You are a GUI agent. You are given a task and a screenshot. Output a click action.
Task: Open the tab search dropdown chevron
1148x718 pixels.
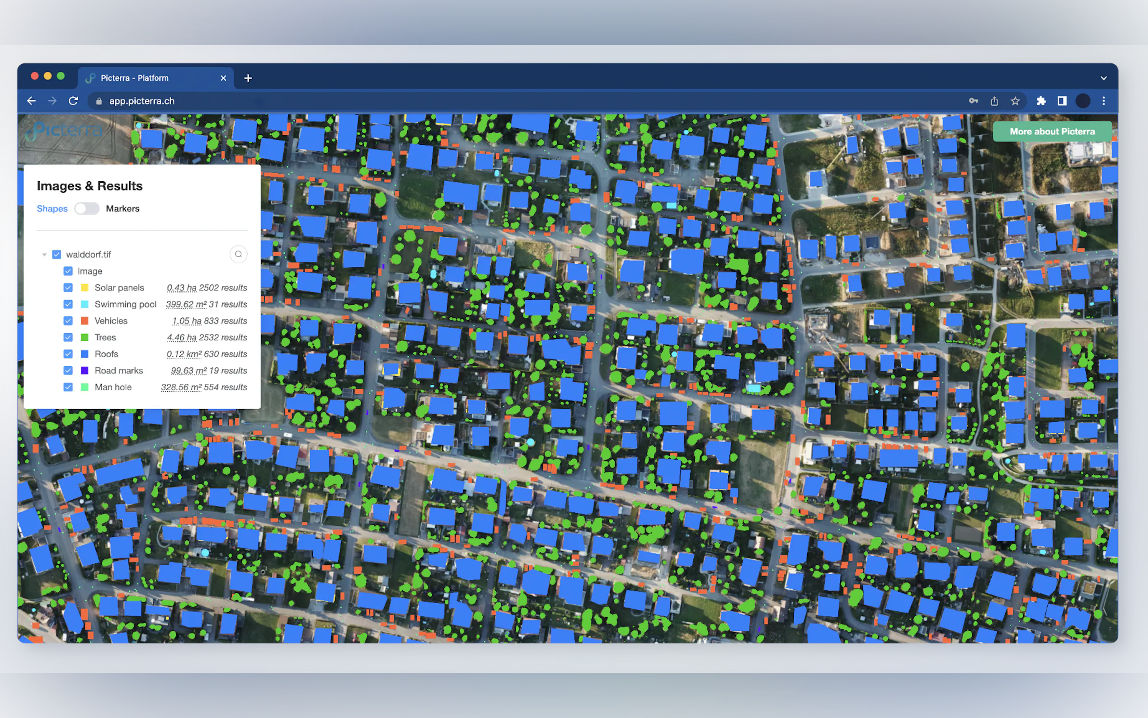click(1103, 78)
